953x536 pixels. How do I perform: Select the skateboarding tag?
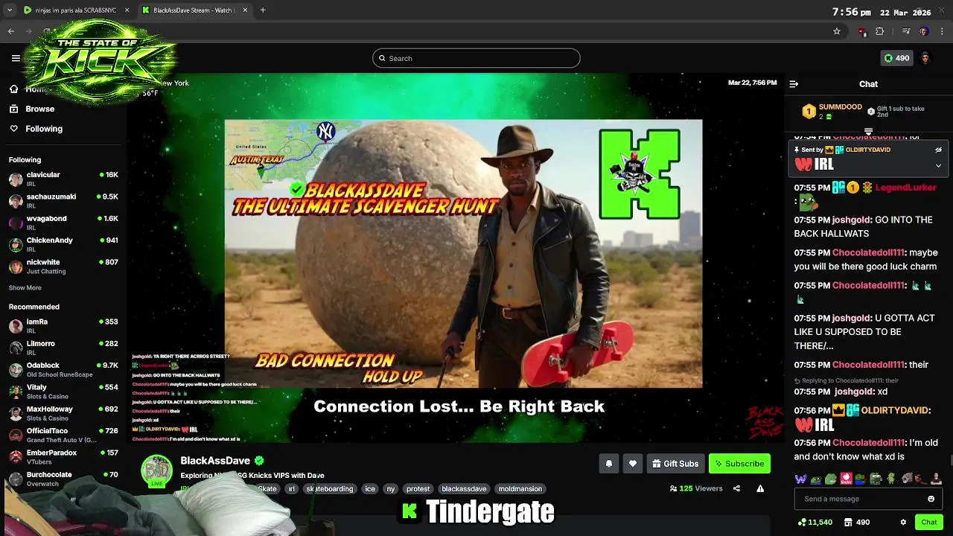(330, 489)
